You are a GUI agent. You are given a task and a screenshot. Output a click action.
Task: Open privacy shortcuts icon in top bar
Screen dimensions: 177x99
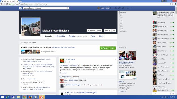[128, 8]
